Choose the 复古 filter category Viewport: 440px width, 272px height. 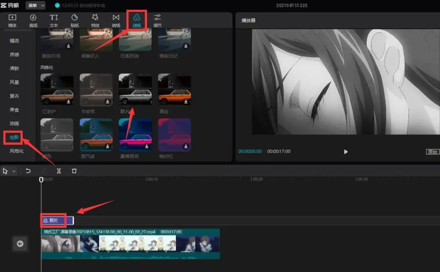click(14, 96)
